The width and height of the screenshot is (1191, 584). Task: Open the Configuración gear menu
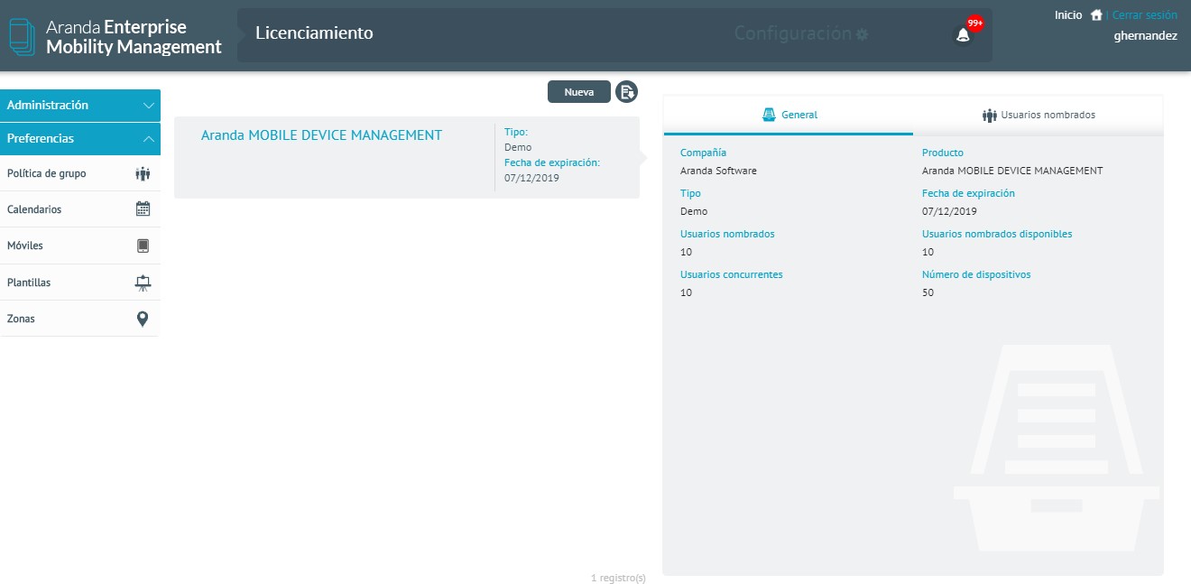point(801,33)
